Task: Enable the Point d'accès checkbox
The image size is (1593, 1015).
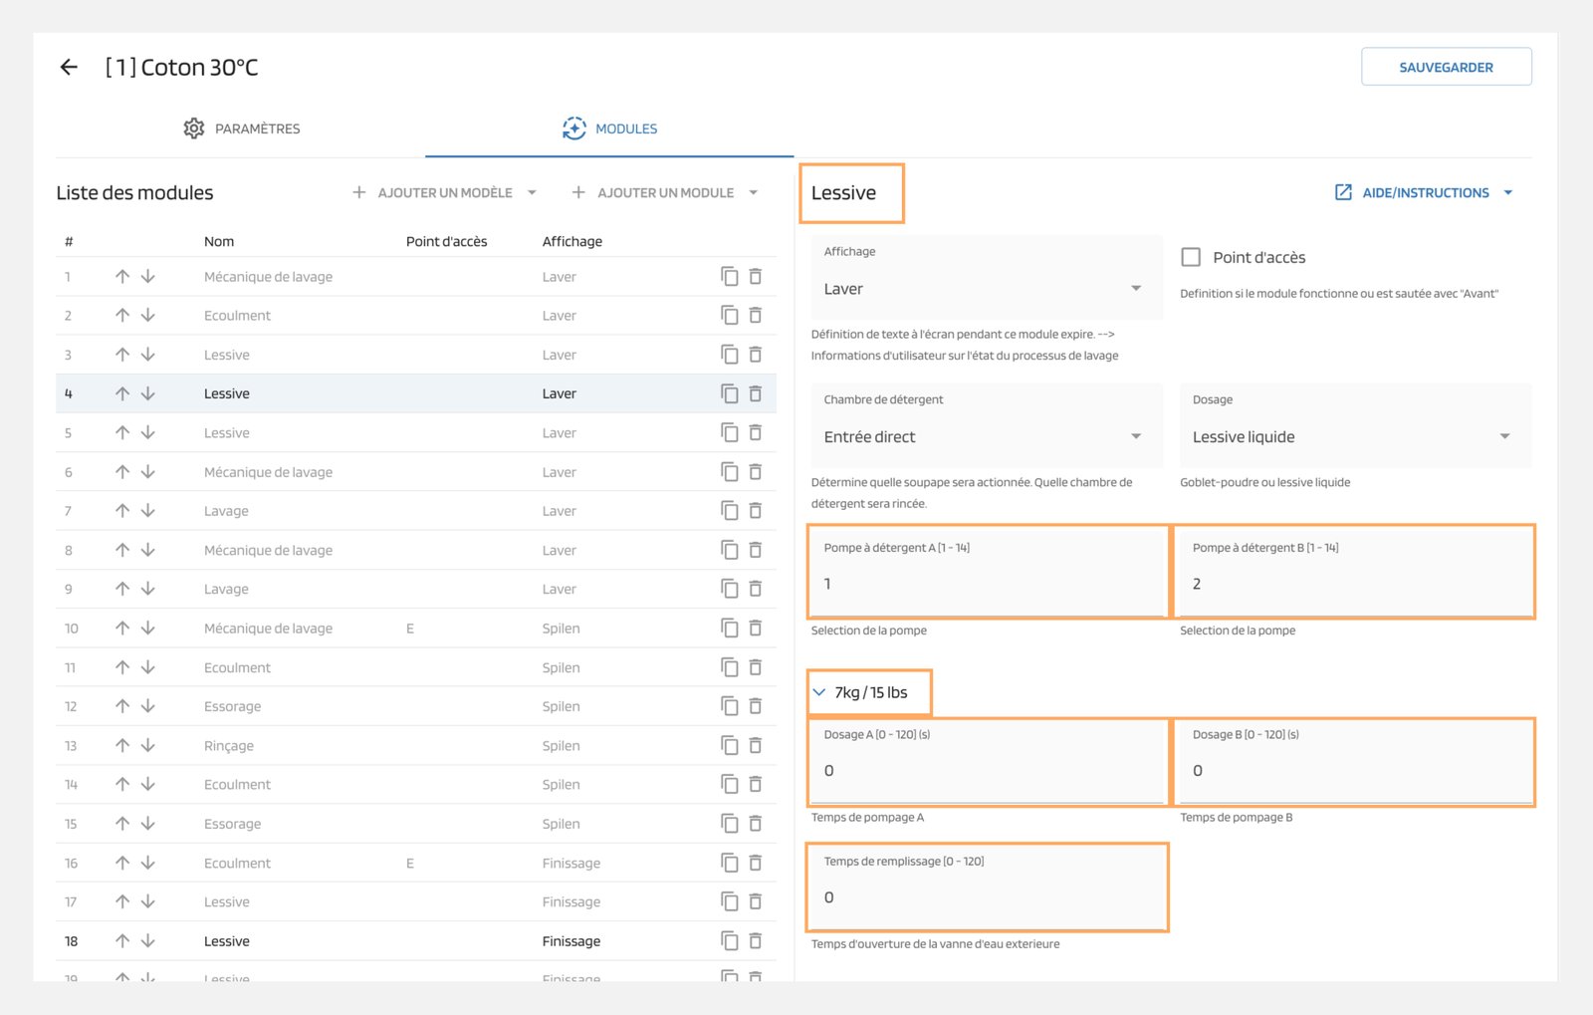Action: 1191,257
